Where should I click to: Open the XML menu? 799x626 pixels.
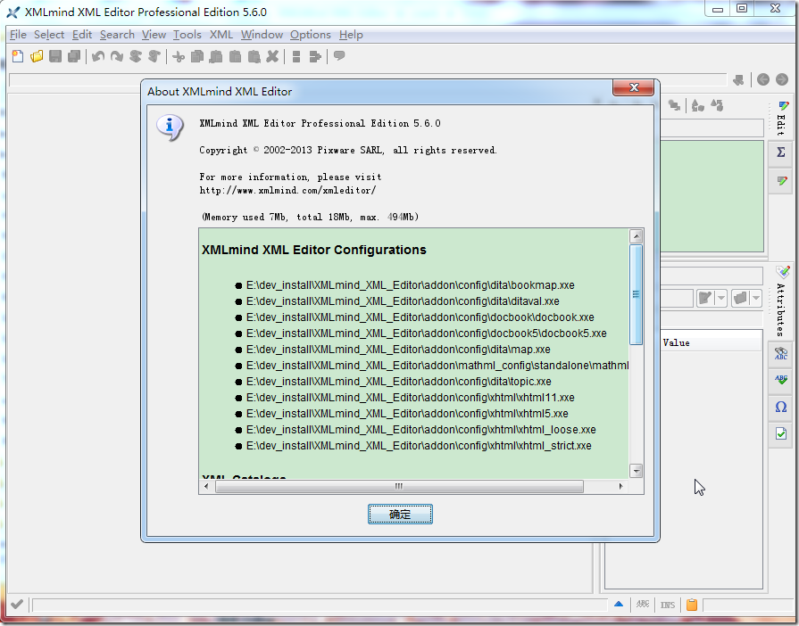pyautogui.click(x=221, y=35)
